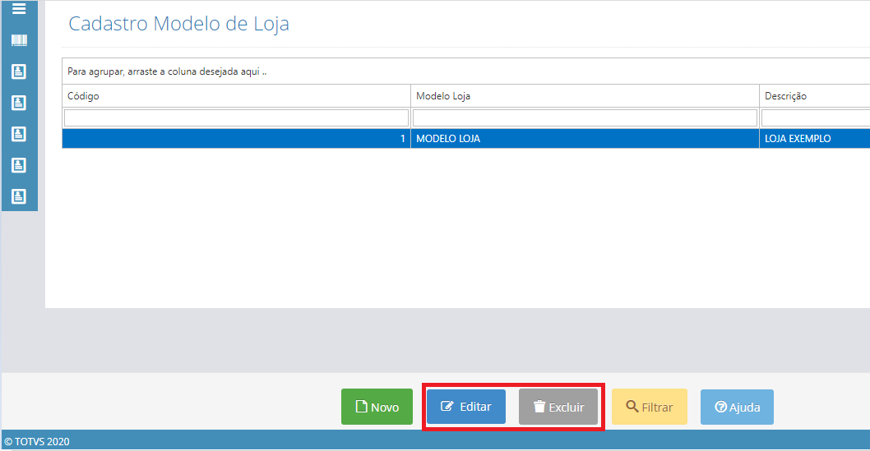Sort by the Código column header
Image resolution: width=870 pixels, height=451 pixels.
pyautogui.click(x=236, y=96)
